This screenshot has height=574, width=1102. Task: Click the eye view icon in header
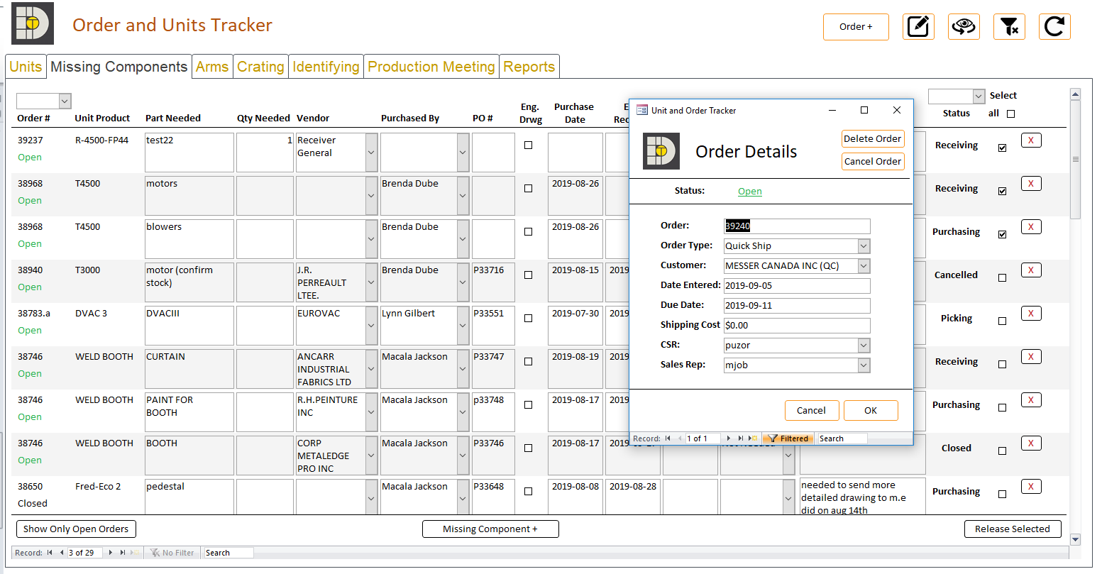pos(964,27)
